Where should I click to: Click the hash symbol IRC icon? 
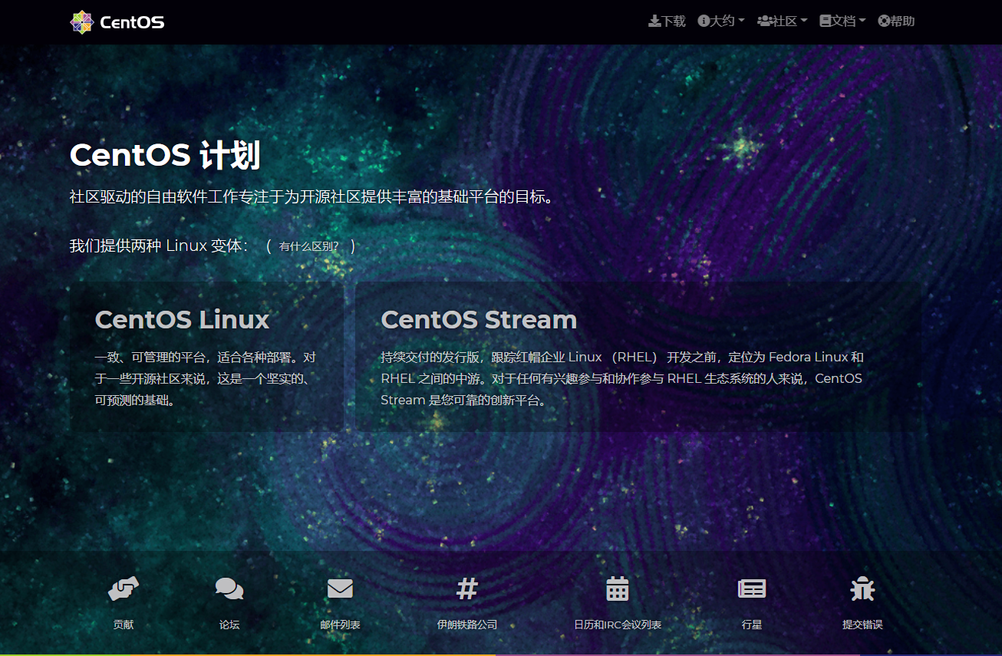click(467, 588)
